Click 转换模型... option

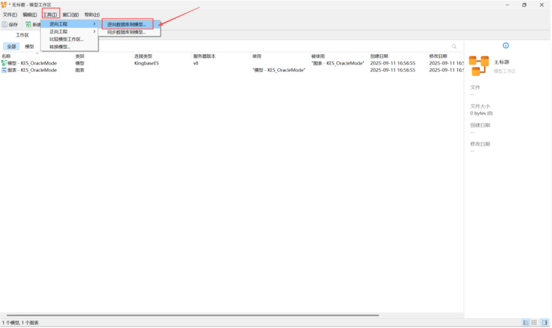pos(60,46)
